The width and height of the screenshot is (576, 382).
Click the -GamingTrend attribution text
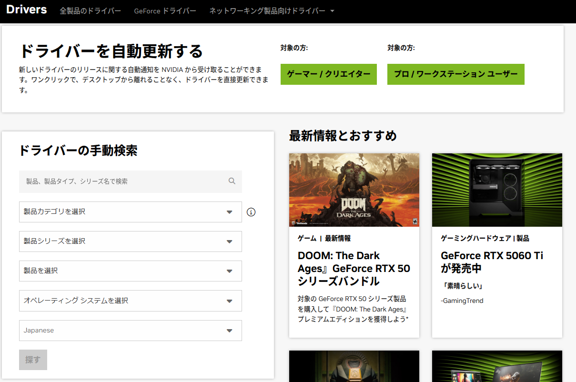click(x=462, y=301)
